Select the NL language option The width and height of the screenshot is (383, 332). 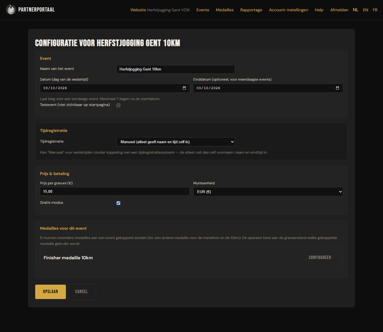tap(356, 10)
